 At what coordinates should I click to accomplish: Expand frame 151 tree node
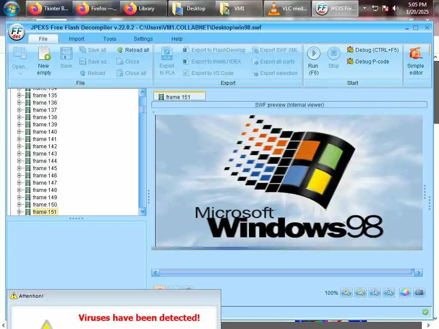pyautogui.click(x=19, y=212)
